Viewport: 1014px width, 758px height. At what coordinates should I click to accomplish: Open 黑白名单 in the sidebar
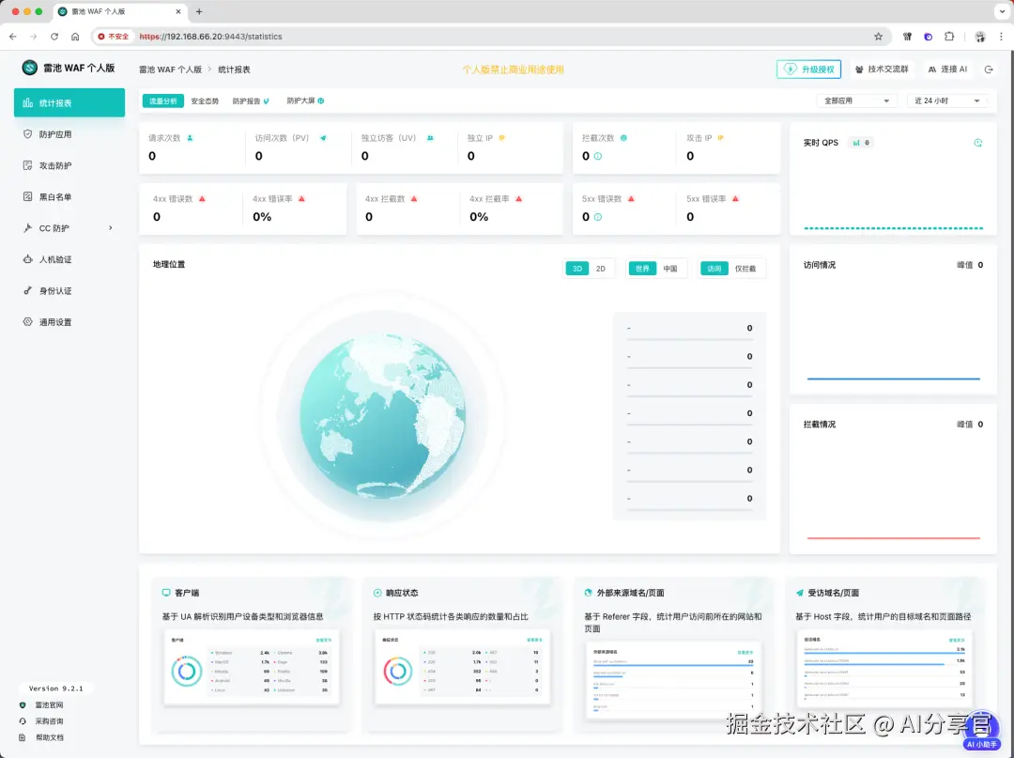click(69, 196)
